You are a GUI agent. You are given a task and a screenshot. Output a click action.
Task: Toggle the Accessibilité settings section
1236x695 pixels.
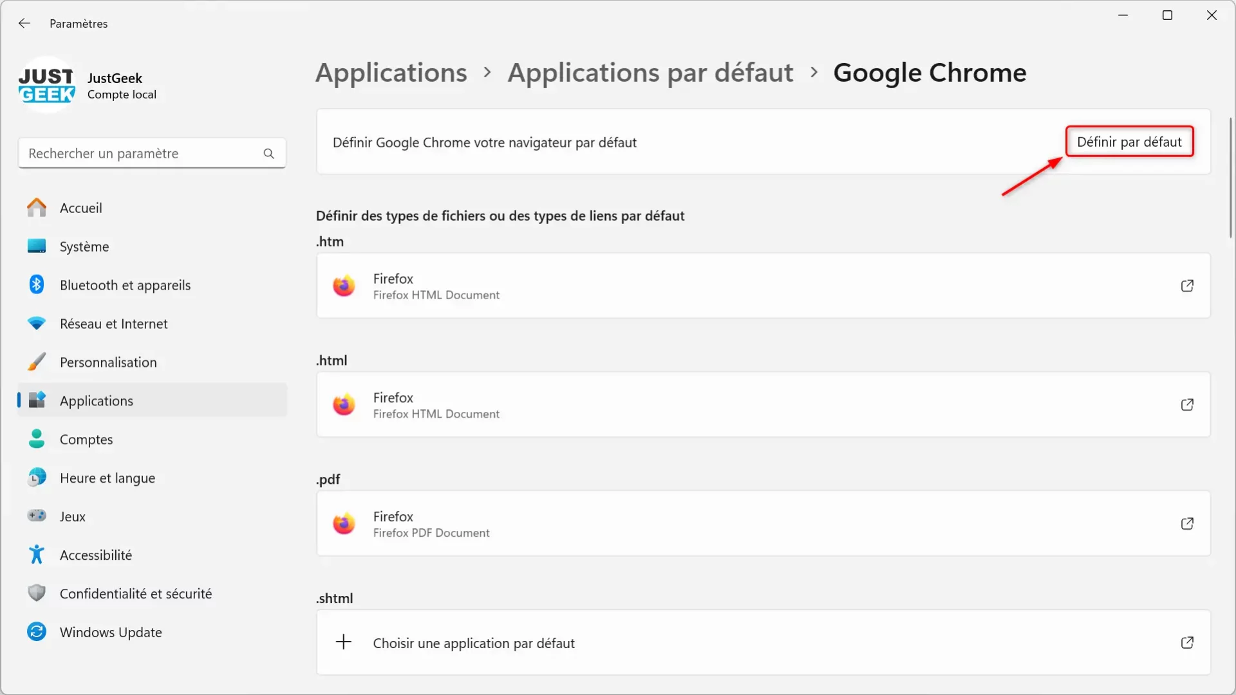[96, 554]
